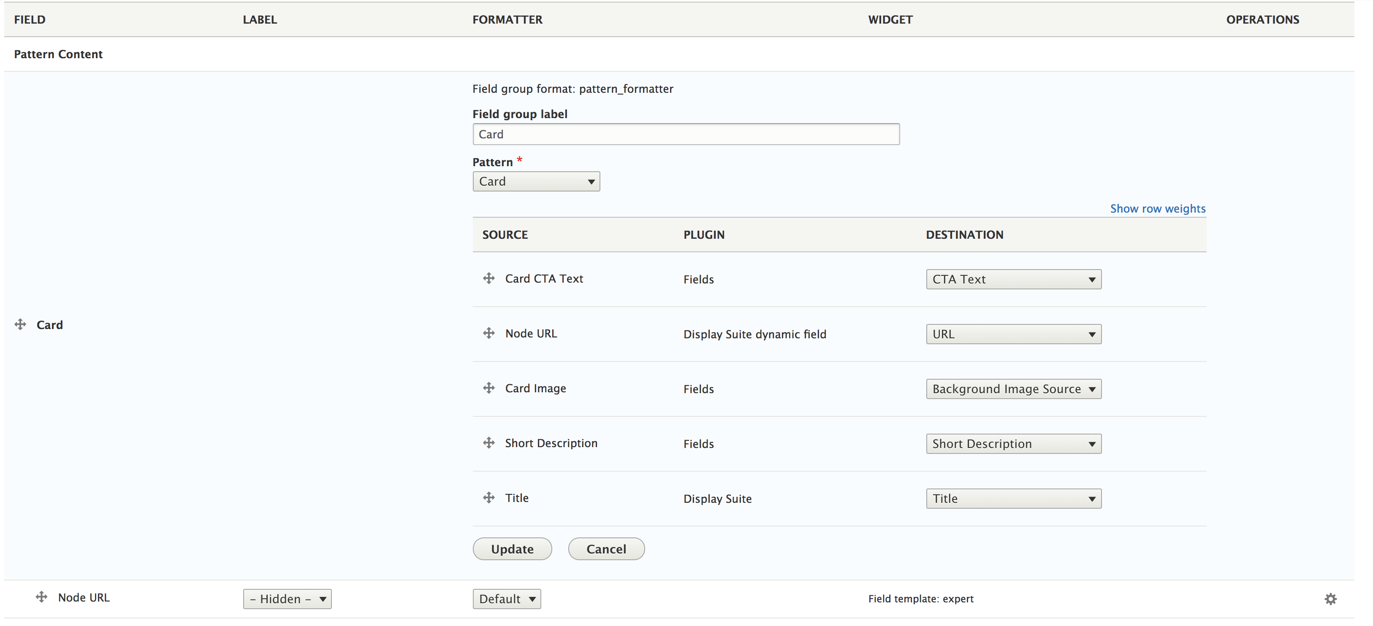Click the Field group label text field
1373x626 pixels.
point(685,134)
